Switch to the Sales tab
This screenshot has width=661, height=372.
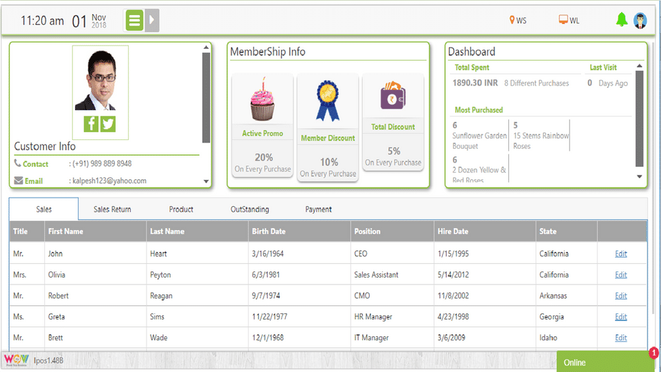click(44, 209)
